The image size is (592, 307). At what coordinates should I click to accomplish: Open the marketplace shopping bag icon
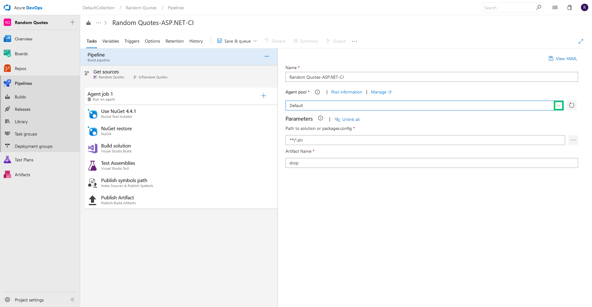(569, 8)
